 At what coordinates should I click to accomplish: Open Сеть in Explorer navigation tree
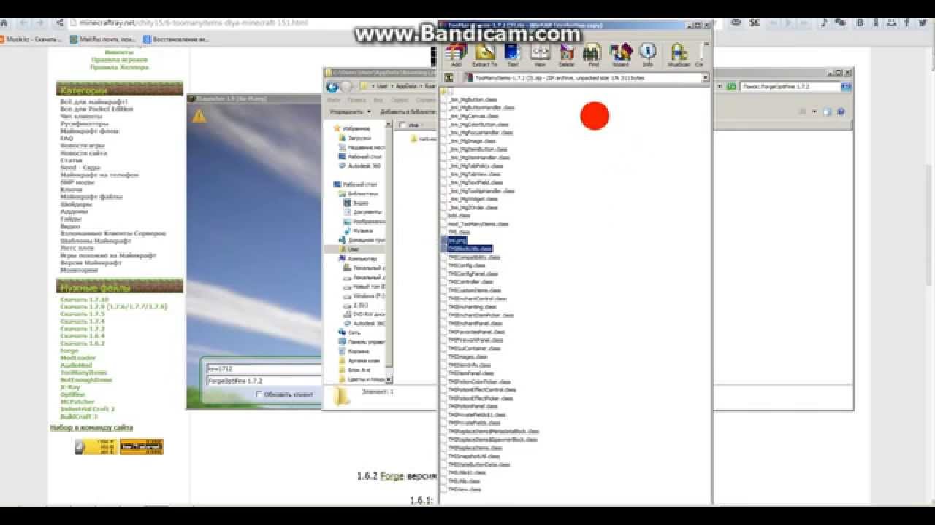(349, 332)
